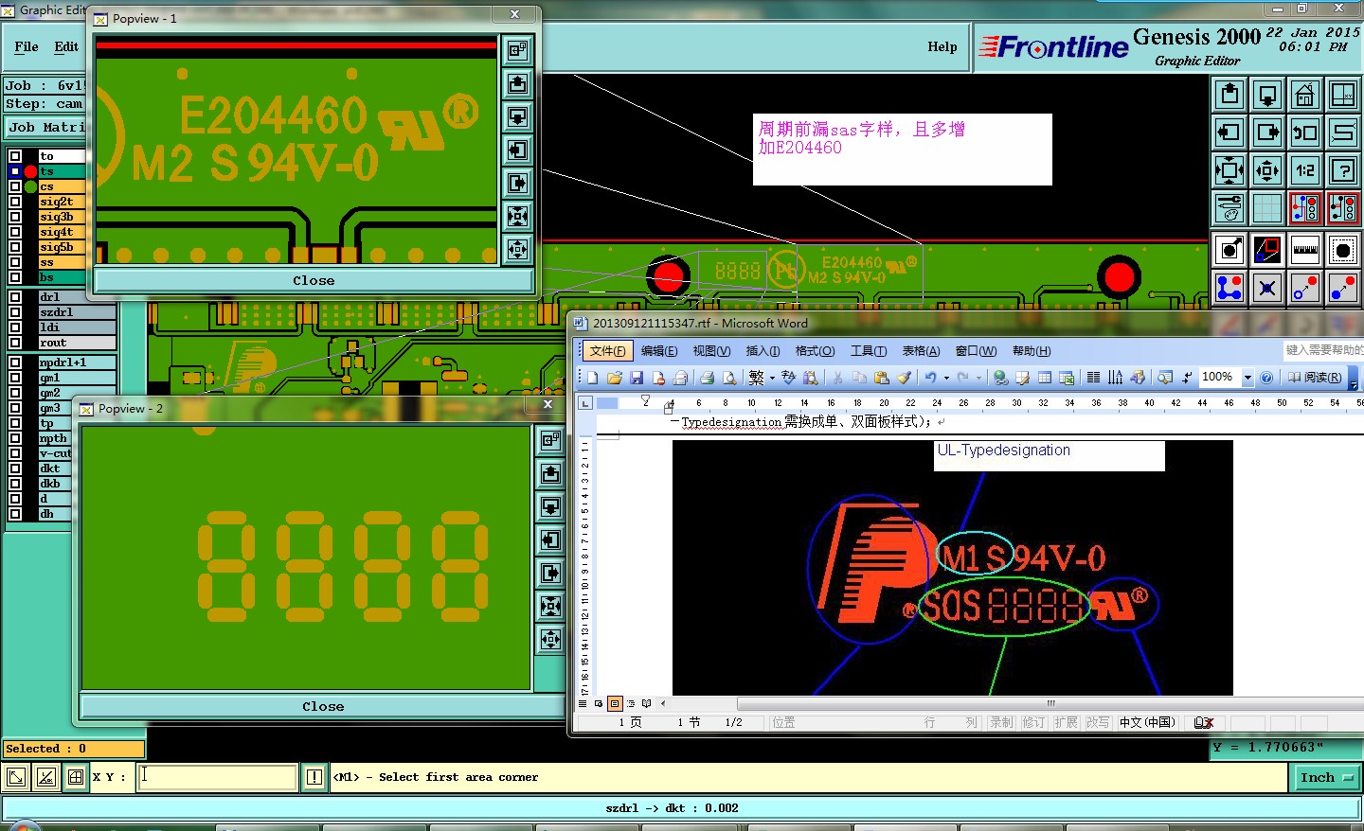Screen dimensions: 1364x831
Task: Click the pan up icon in Genesis
Action: (1229, 95)
